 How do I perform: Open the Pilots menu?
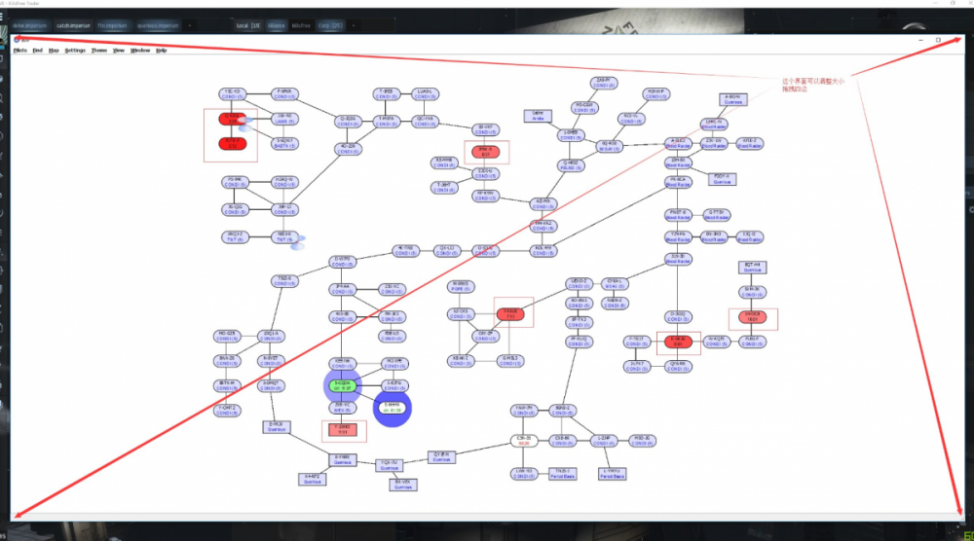pyautogui.click(x=20, y=50)
